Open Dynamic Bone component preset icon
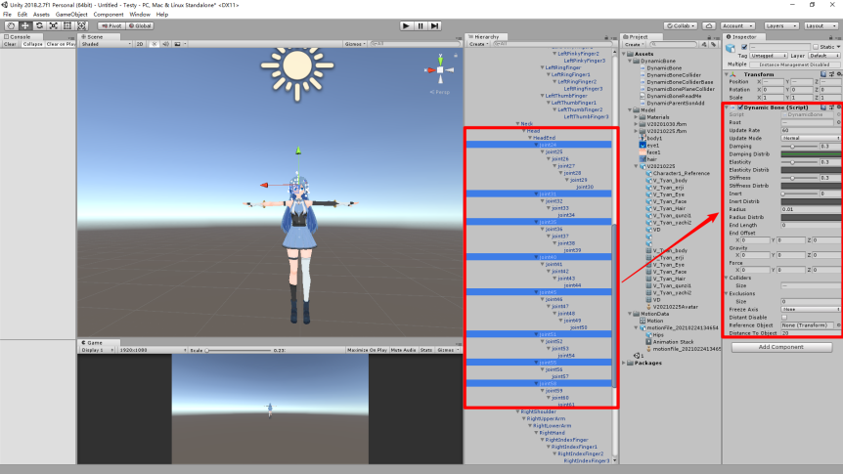843x474 pixels. (x=831, y=108)
